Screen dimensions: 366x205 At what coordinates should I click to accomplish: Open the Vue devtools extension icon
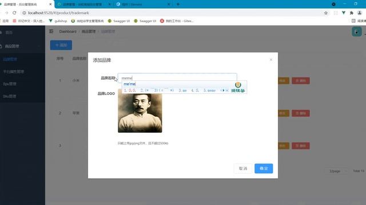pyautogui.click(x=344, y=13)
